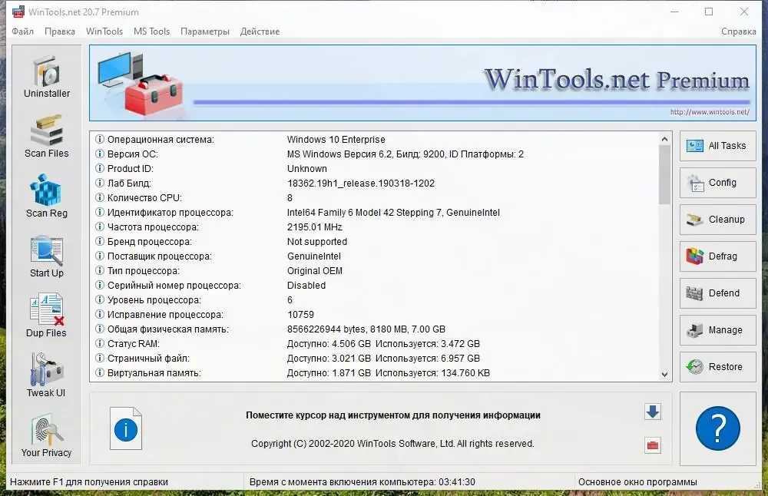The image size is (768, 496).
Task: Open the Правка menu
Action: (x=60, y=31)
